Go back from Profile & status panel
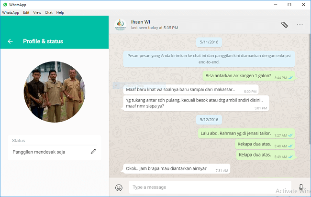The height and width of the screenshot is (197, 311). tap(10, 41)
